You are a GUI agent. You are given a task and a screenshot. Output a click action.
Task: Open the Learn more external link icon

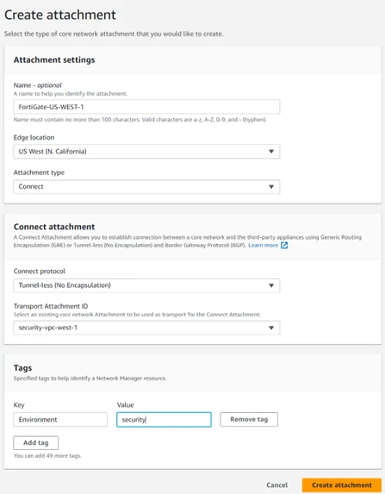click(284, 245)
